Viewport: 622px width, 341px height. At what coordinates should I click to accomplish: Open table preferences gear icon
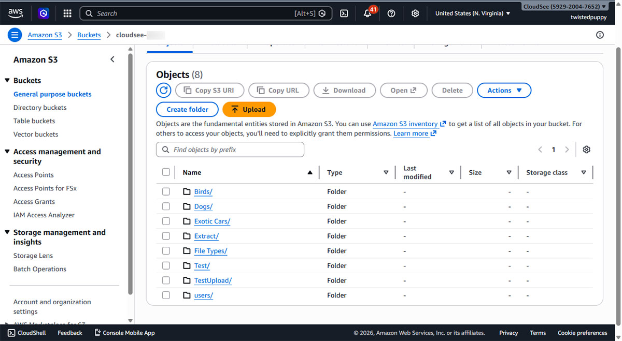586,150
